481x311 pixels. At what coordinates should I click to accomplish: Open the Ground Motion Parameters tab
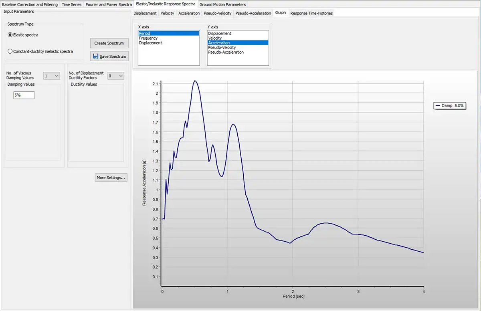pos(222,4)
